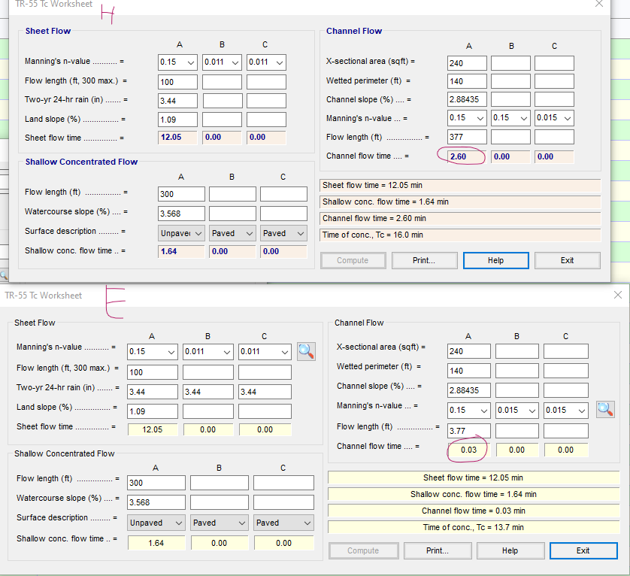Open the column B Surface description dropdown showing Paved
630x576 pixels.
[232, 233]
